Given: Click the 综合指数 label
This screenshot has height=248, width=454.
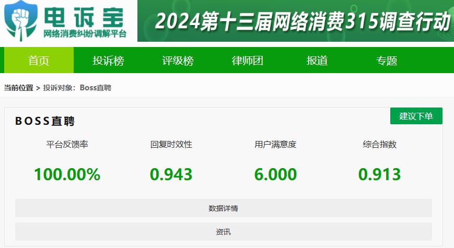Looking at the screenshot, I should [x=380, y=144].
